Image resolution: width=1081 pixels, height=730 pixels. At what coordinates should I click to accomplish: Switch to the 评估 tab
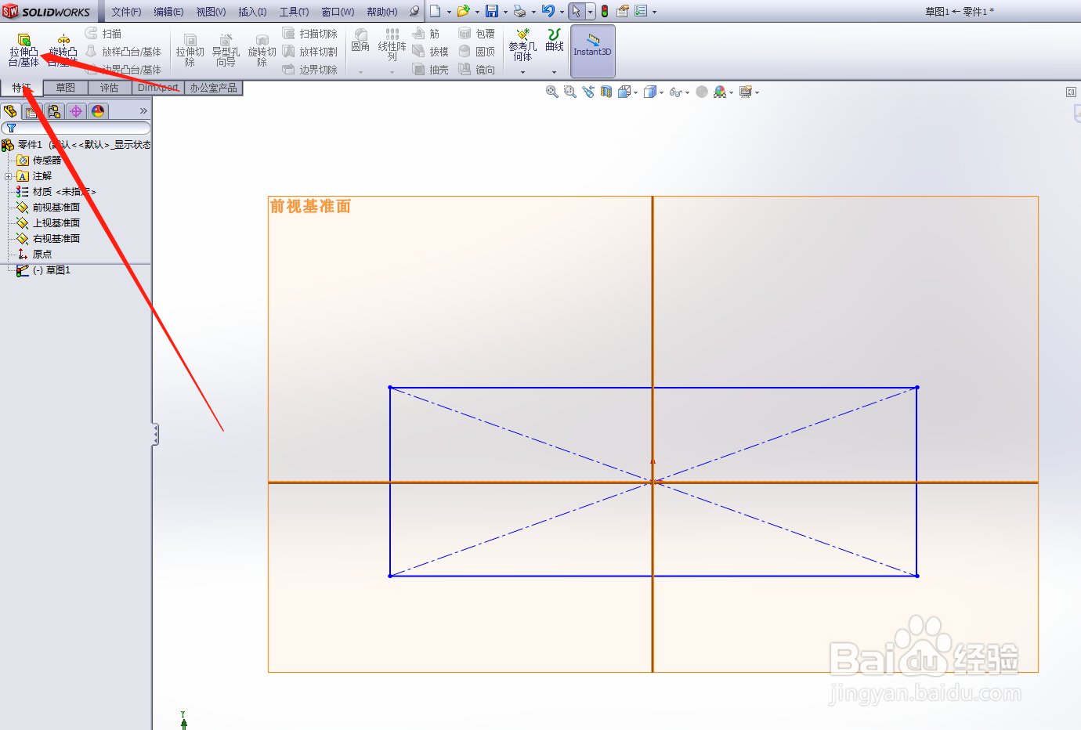(110, 88)
